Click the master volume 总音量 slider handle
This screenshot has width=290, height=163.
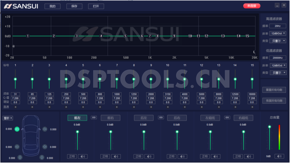[269, 127]
